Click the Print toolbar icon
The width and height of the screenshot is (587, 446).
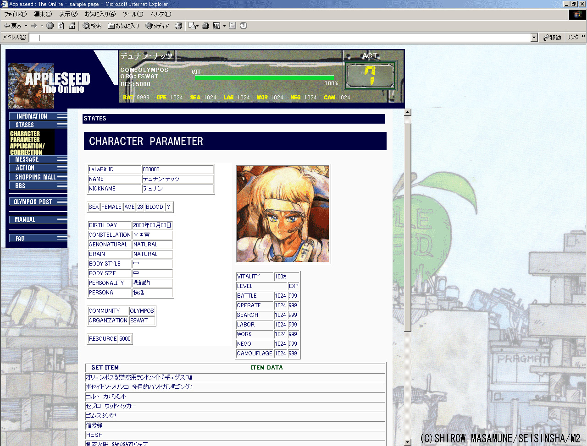[x=205, y=26]
